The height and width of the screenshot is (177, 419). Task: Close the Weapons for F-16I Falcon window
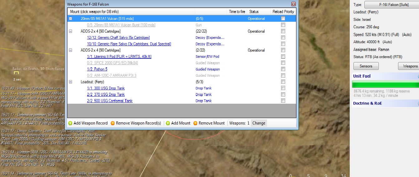click(x=293, y=4)
